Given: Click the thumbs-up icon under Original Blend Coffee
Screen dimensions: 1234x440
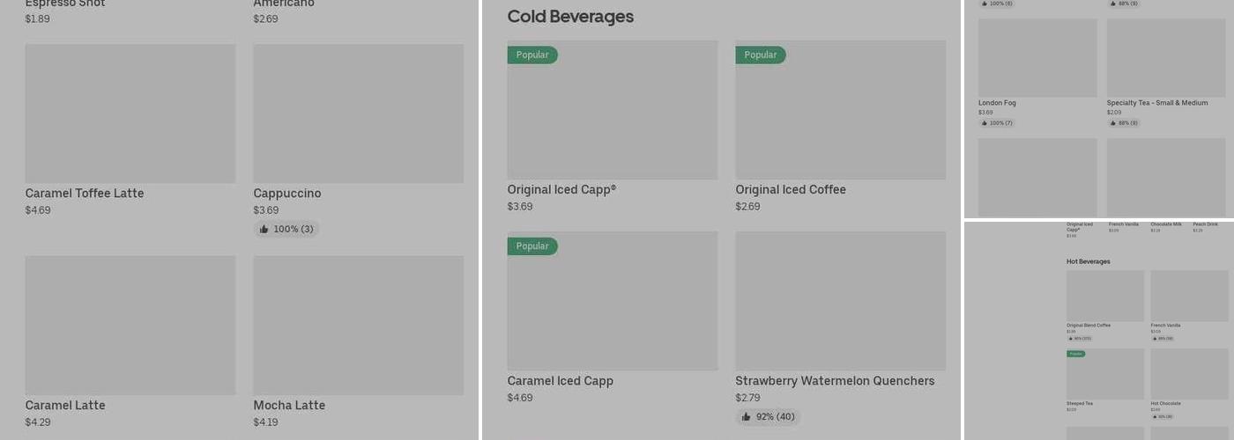Looking at the screenshot, I should tap(1070, 339).
